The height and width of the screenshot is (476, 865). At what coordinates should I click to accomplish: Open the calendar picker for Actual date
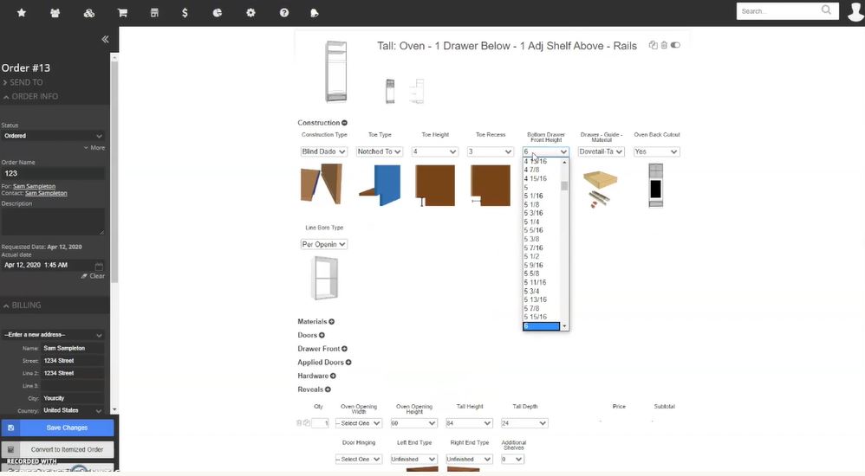point(99,266)
